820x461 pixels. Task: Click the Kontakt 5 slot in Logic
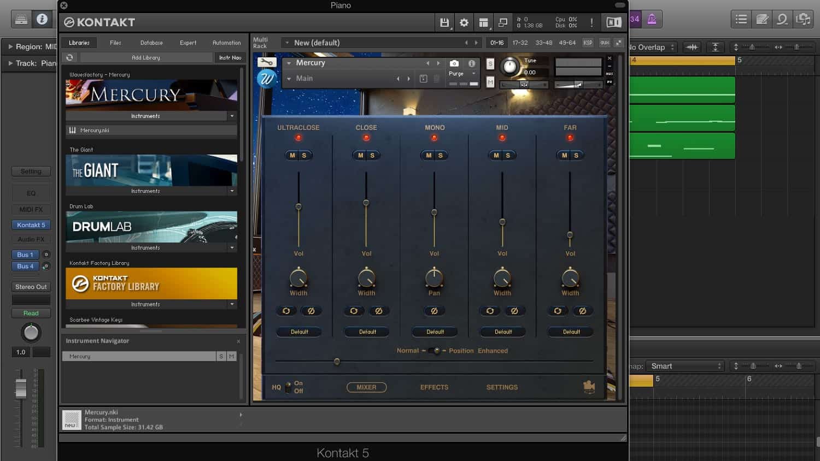pyautogui.click(x=31, y=225)
